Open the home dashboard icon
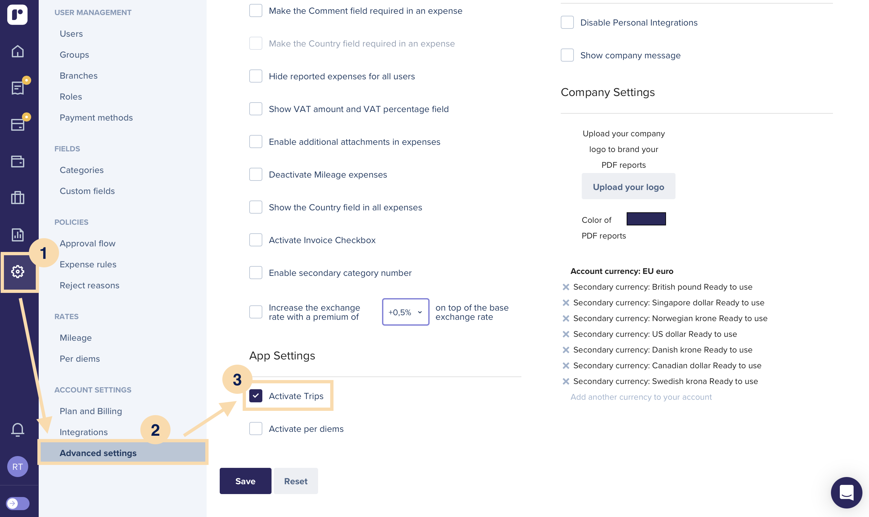Viewport: 869px width, 517px height. [17, 51]
